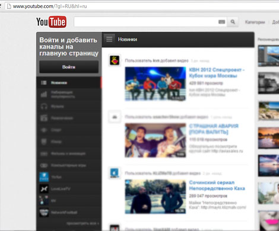Open Компьютерные игры in sidebar
This screenshot has height=231, width=279.
click(x=69, y=165)
